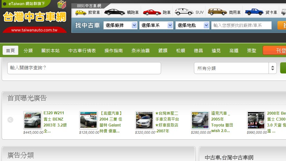The image size is (286, 161).
Task: Open the 遠見 menu item
Action: (x=216, y=51)
